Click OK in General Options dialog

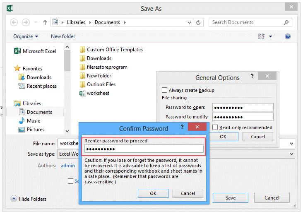223,137
